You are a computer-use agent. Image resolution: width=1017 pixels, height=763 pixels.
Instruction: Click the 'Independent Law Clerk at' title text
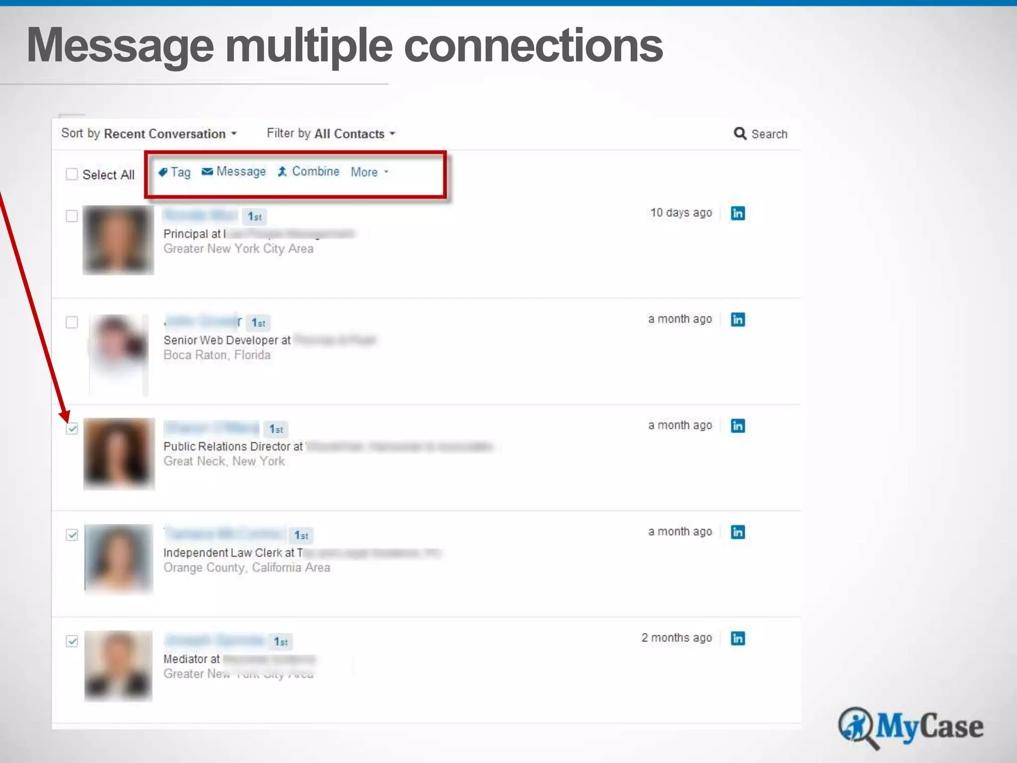[229, 553]
